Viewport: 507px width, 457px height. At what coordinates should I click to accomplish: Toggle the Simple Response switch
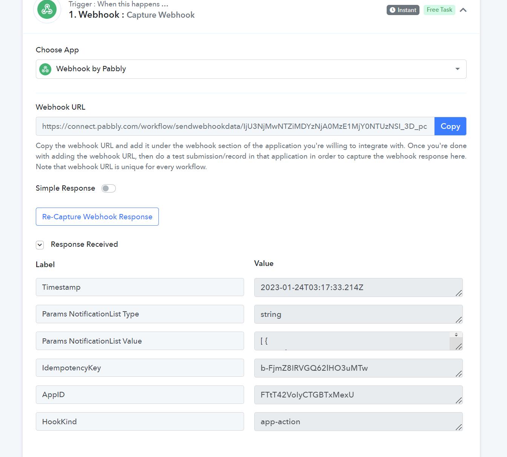[x=109, y=188]
